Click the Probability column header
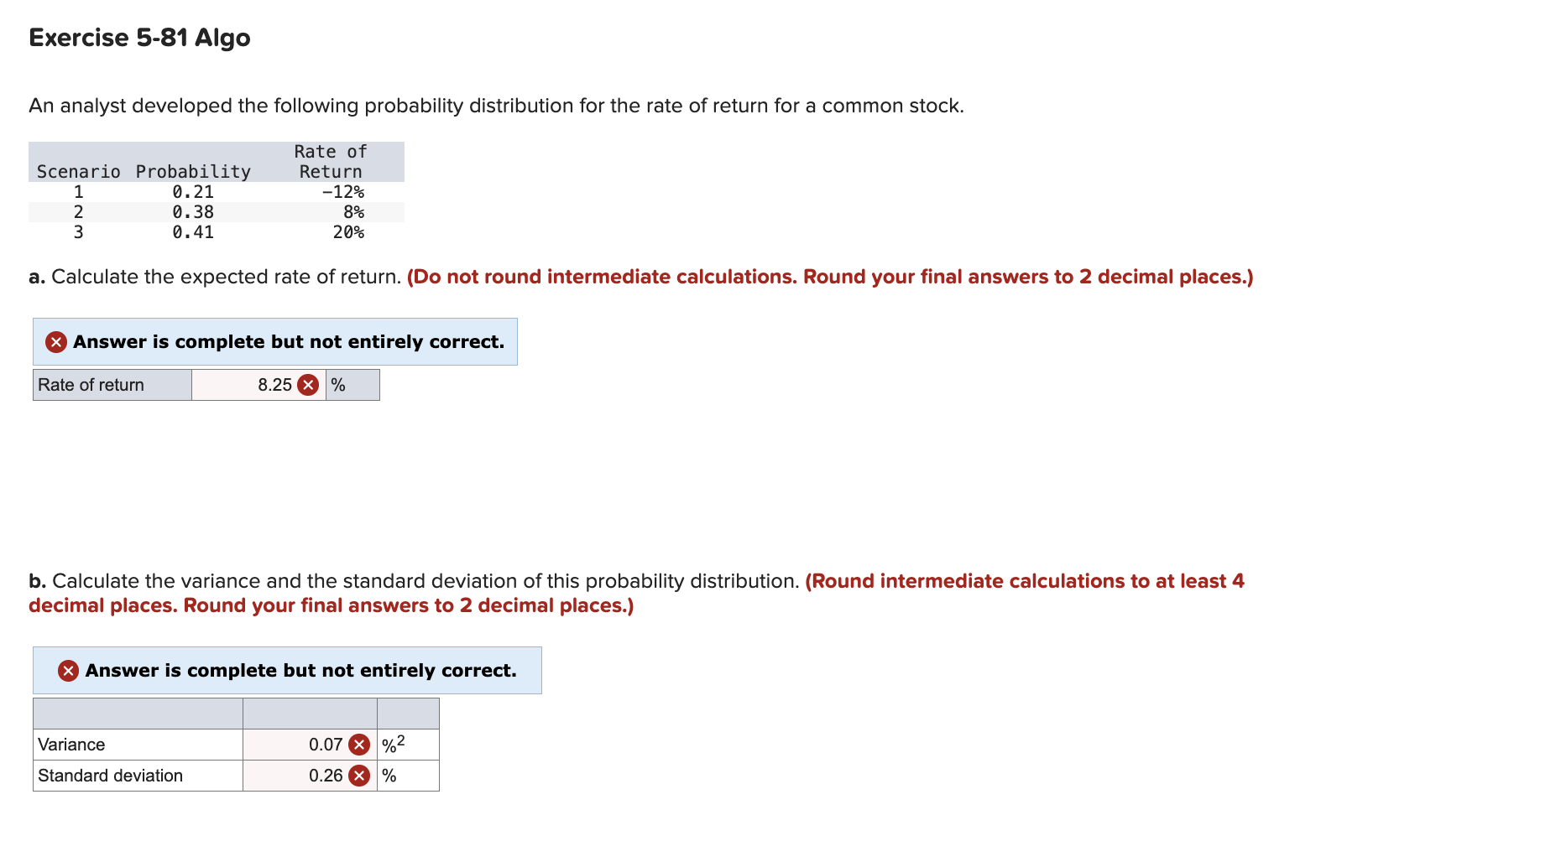This screenshot has width=1556, height=867. point(192,171)
